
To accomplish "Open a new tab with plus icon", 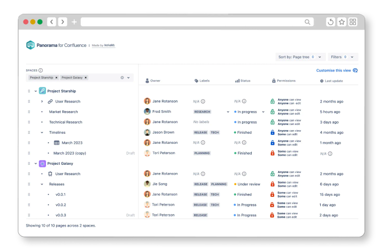I will (74, 22).
